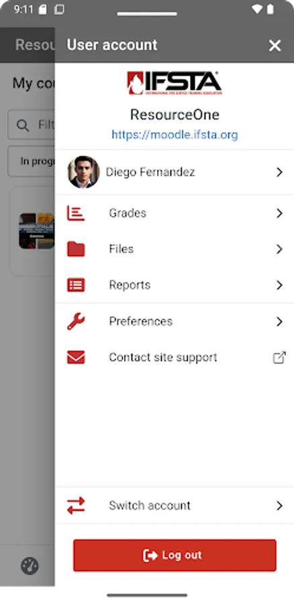The image size is (294, 604).
Task: Open the In progress filter dropdown
Action: pos(31,161)
